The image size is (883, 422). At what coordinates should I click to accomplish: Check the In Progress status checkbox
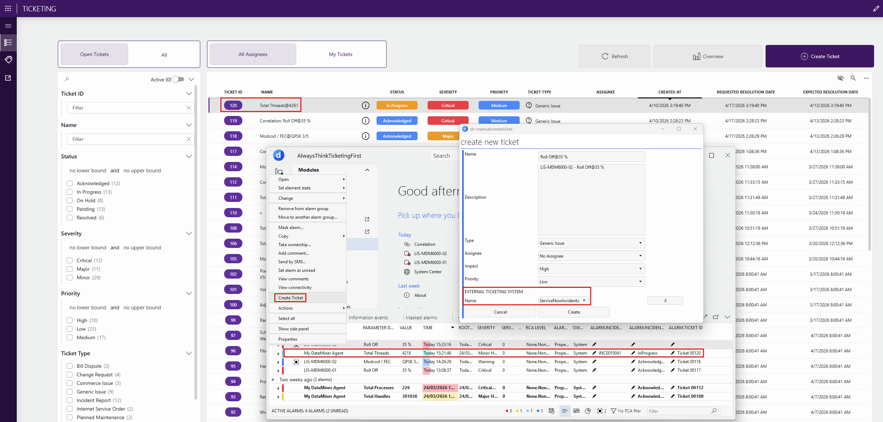(x=70, y=192)
